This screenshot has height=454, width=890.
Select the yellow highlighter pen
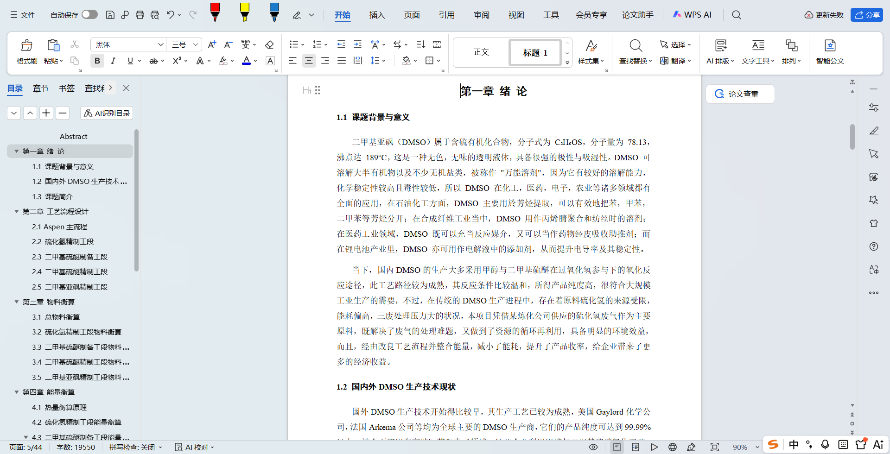[244, 12]
